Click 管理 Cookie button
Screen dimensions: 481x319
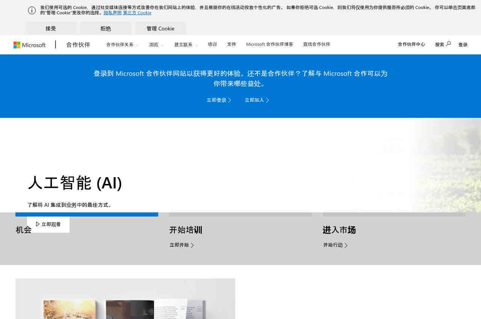pyautogui.click(x=160, y=29)
